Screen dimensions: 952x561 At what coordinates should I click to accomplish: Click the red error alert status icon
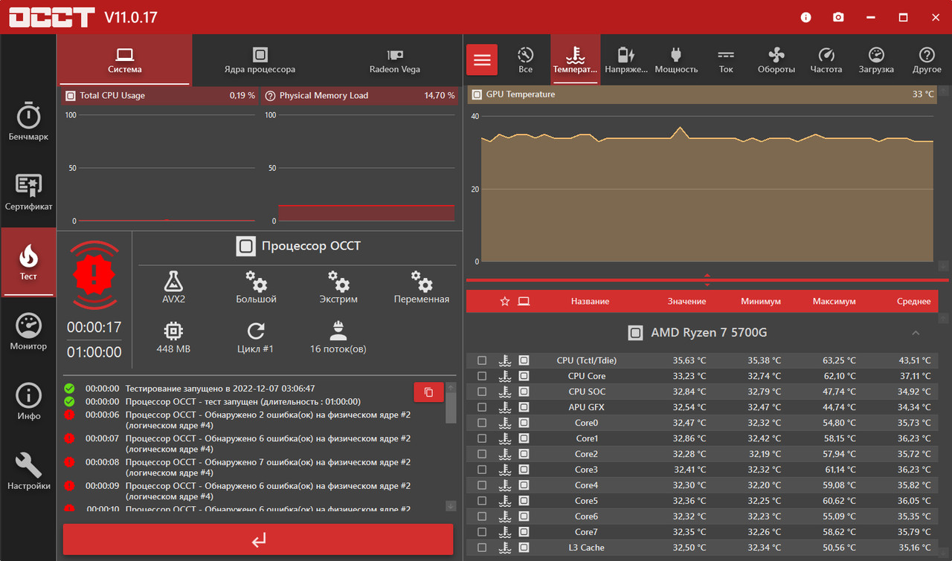94,274
